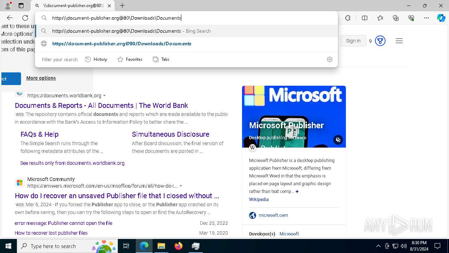
Task: Click the Microsoft Publisher banner image
Action: coord(294,117)
